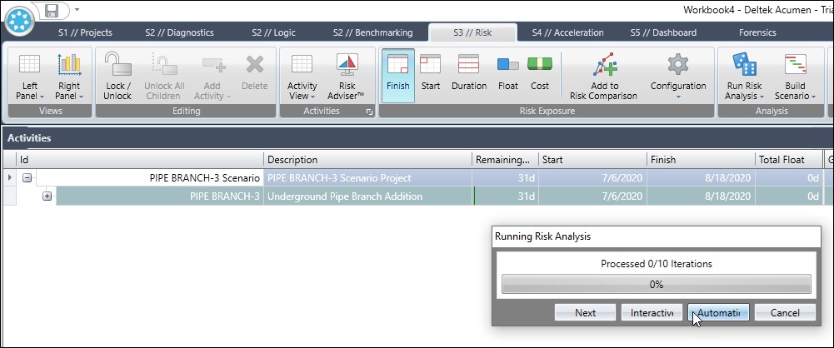Expand the PIPE BRANCH-3 child row
Image resolution: width=834 pixels, height=348 pixels.
click(47, 196)
